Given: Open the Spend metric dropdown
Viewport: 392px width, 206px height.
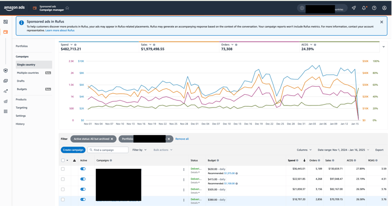Looking at the screenshot, I should 71,44.
